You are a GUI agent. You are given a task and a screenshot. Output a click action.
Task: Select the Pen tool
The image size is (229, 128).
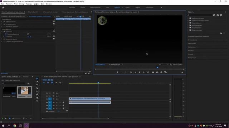(x=37, y=95)
